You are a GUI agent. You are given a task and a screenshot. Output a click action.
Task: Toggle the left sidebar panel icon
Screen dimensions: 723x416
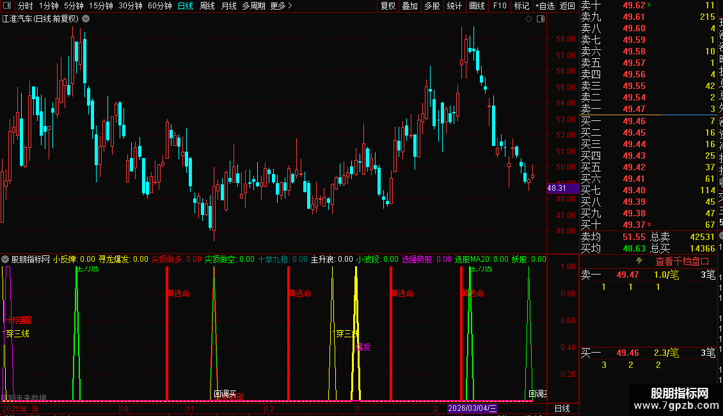click(x=7, y=6)
